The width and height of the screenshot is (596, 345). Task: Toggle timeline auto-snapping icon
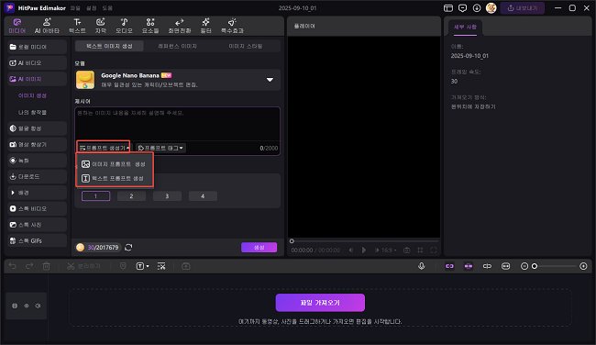tap(469, 266)
